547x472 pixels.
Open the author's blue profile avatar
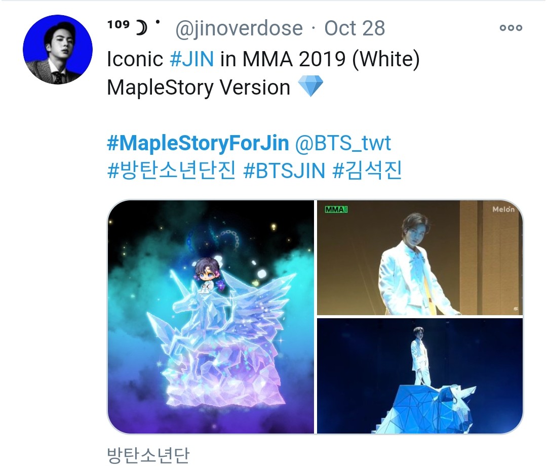coord(58,50)
